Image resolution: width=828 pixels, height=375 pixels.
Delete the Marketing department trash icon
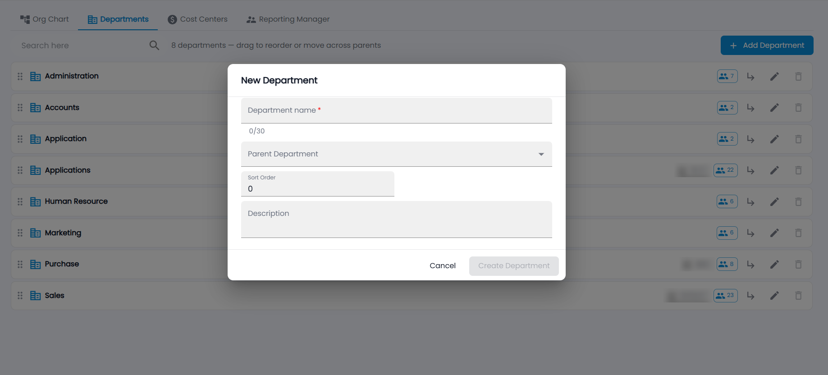click(x=798, y=233)
